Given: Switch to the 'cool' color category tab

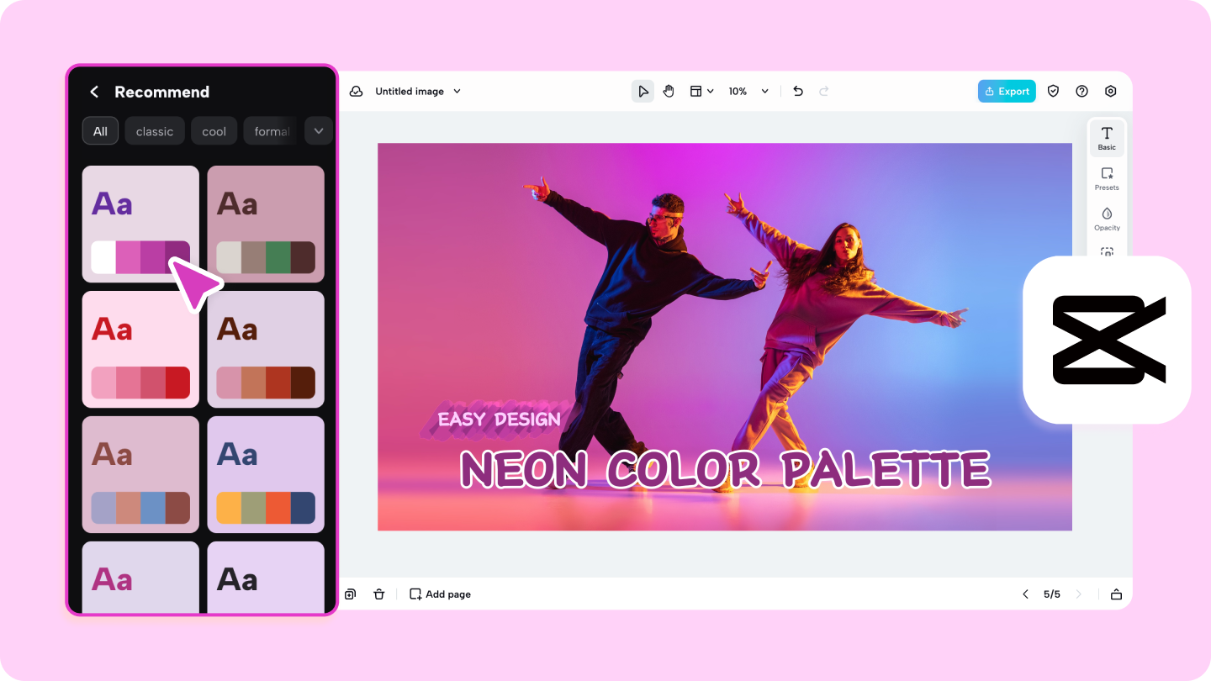Looking at the screenshot, I should 214,131.
